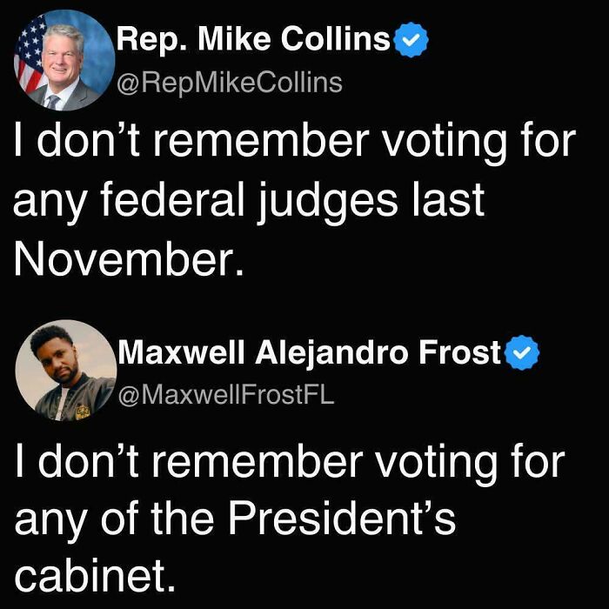
Task: Click the word last in Collins' tweet
Action: click(449, 199)
